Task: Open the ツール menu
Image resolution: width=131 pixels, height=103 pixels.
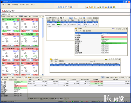Action: click(x=28, y=5)
